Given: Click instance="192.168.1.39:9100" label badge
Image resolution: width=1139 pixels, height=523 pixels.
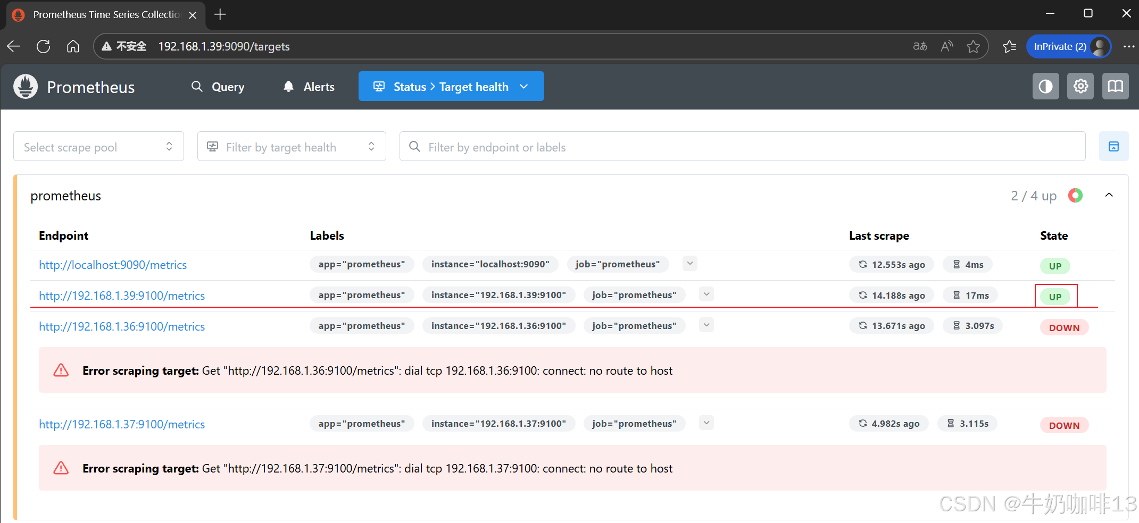Looking at the screenshot, I should click(x=498, y=295).
